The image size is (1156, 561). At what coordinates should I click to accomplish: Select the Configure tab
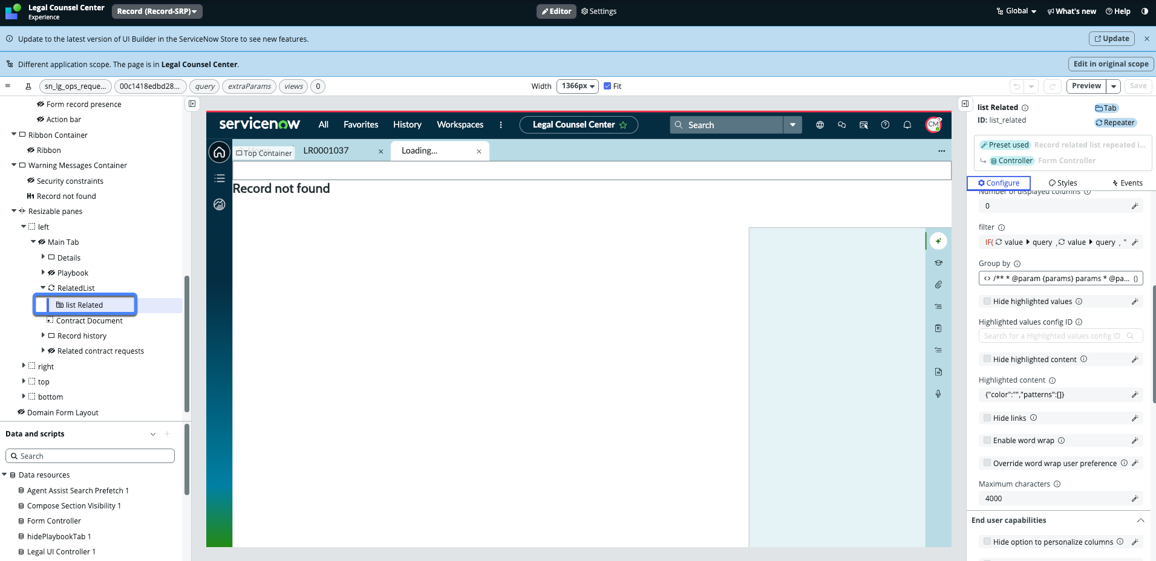pyautogui.click(x=999, y=183)
